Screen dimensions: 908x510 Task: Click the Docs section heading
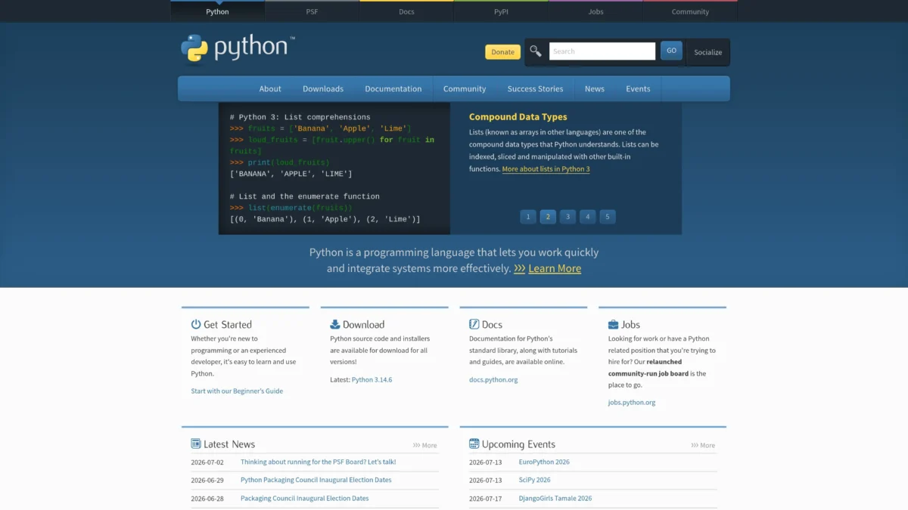[492, 324]
